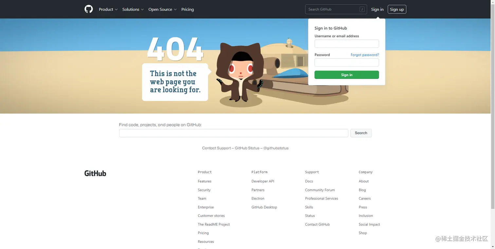Open Shop footer link

[363, 233]
